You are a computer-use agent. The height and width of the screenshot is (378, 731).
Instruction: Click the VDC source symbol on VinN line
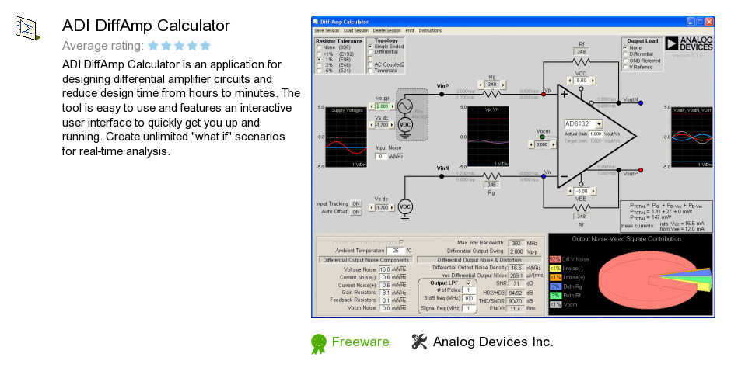click(405, 207)
